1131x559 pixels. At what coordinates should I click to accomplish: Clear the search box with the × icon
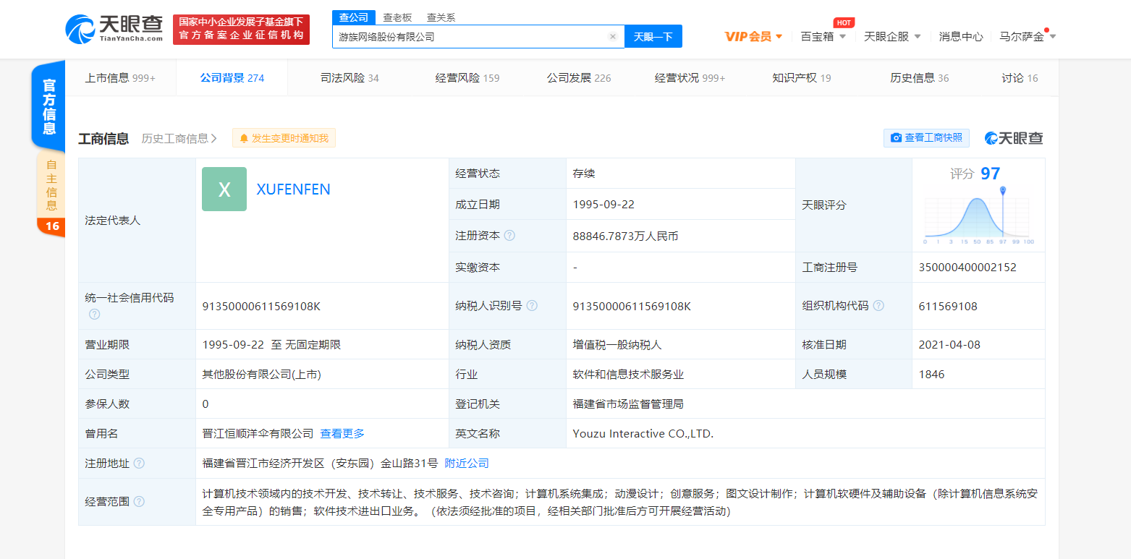click(x=612, y=36)
